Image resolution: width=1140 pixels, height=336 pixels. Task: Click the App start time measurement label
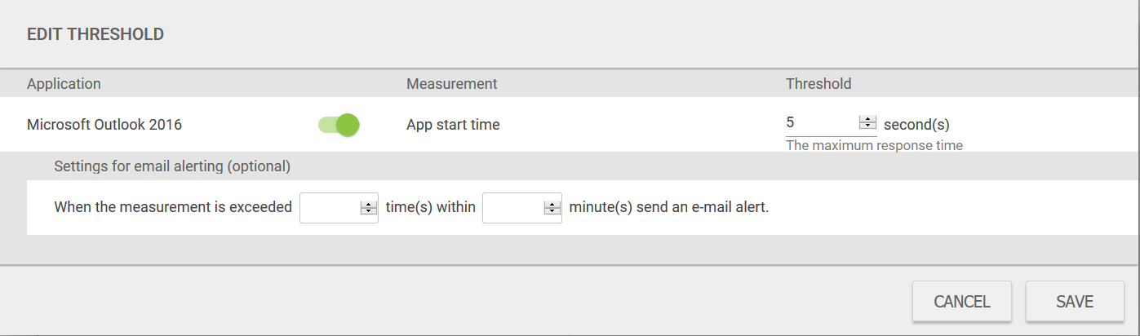453,125
